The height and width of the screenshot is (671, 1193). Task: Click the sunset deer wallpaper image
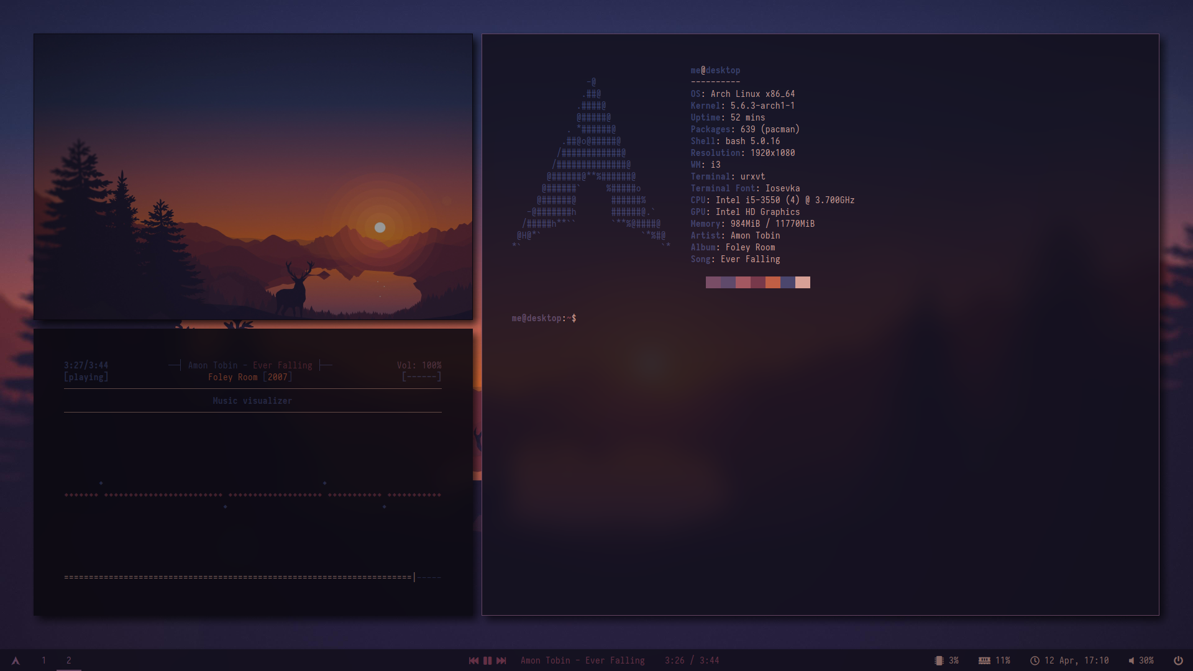pyautogui.click(x=253, y=176)
